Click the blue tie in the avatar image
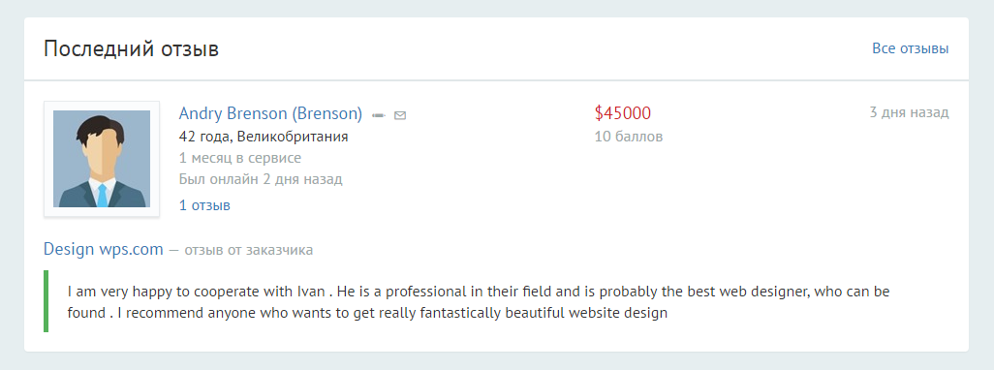 tap(102, 195)
